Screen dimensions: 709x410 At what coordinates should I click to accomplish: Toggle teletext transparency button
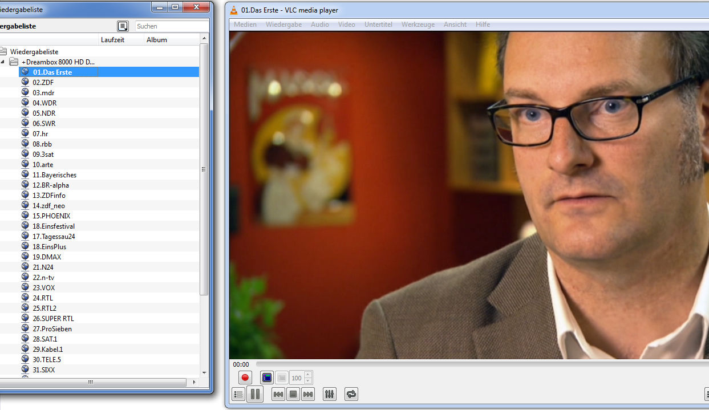click(282, 377)
